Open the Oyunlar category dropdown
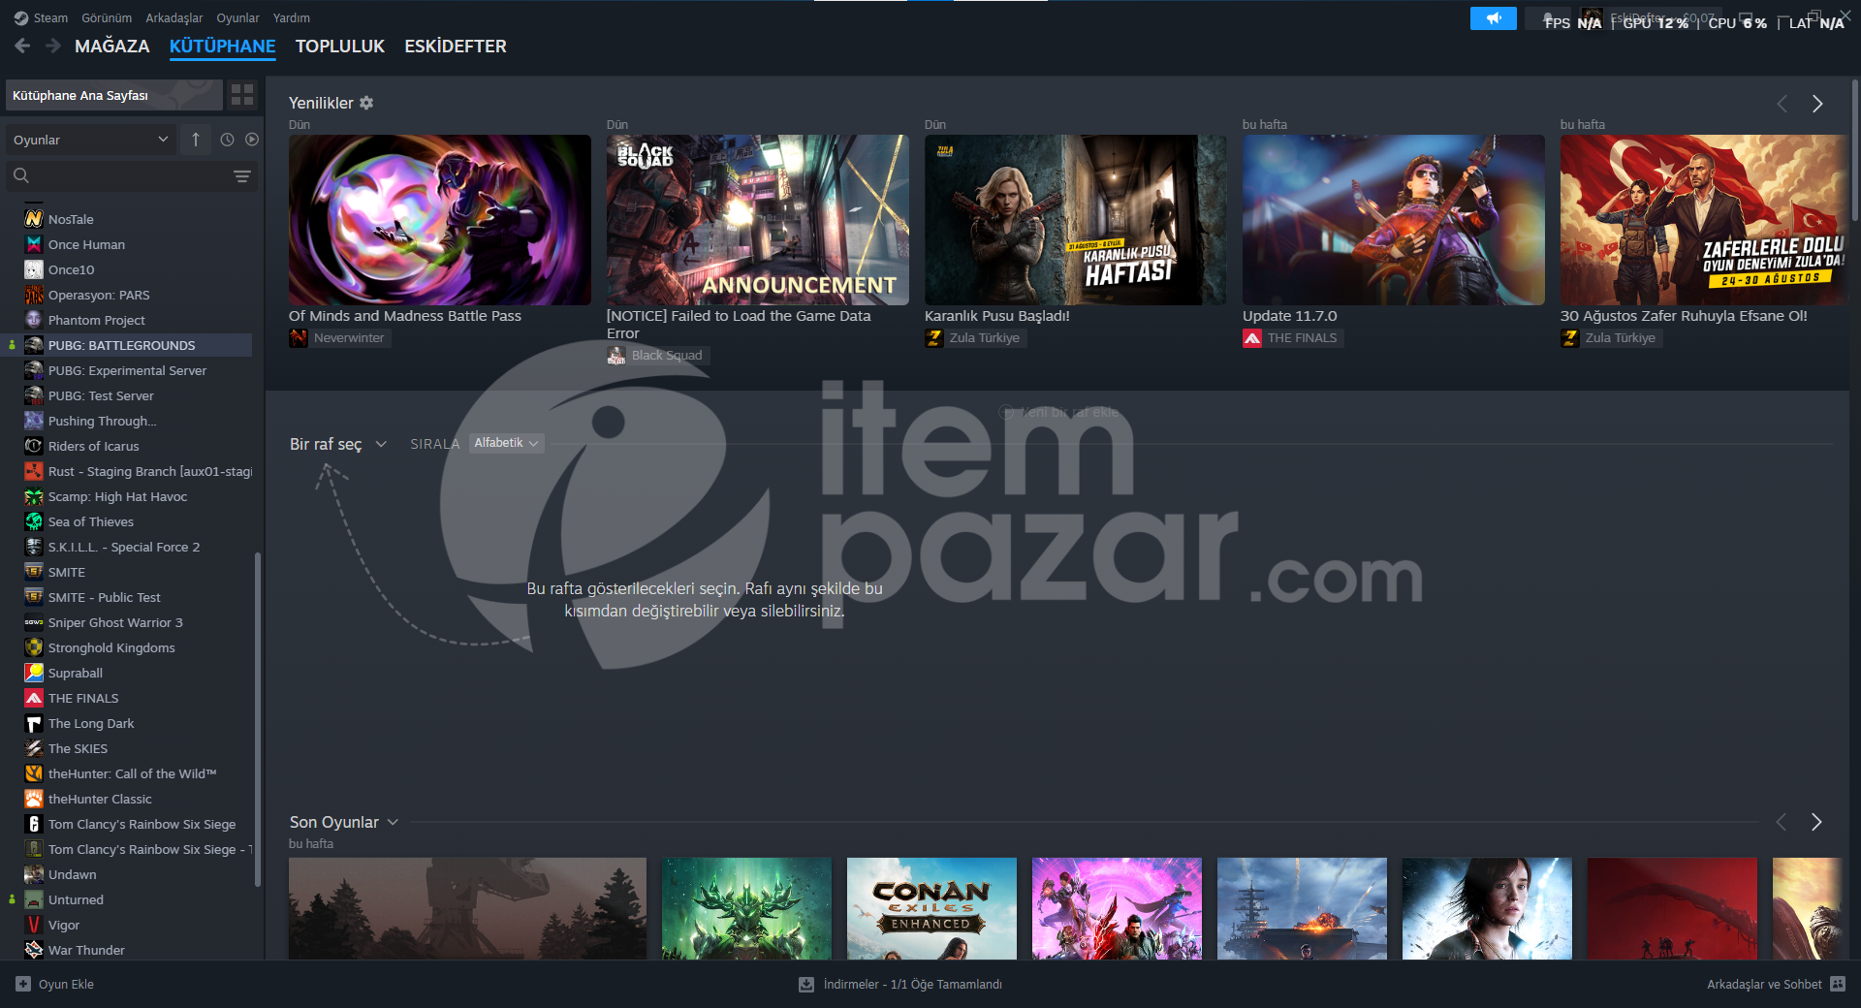Image resolution: width=1861 pixels, height=1008 pixels. tap(91, 140)
